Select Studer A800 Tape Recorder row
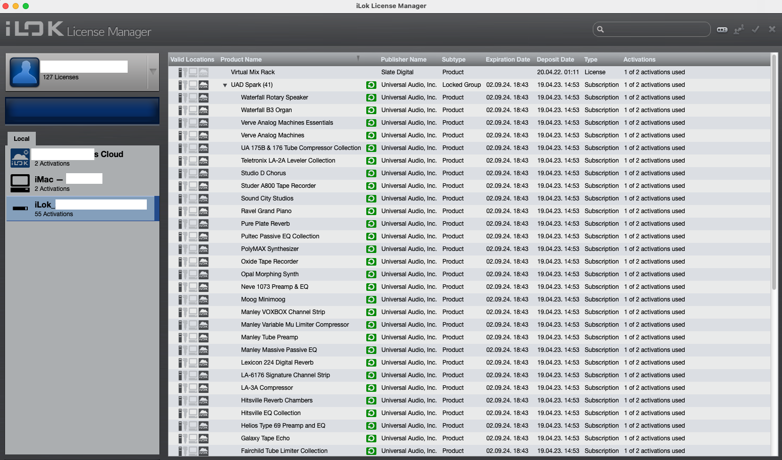The width and height of the screenshot is (782, 460). tap(469, 186)
